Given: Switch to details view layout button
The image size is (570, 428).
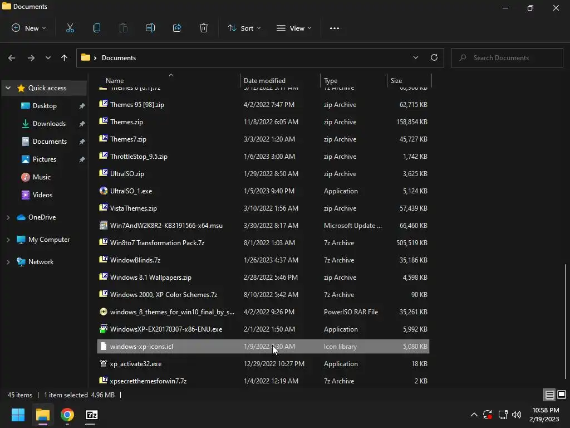Looking at the screenshot, I should (549, 395).
